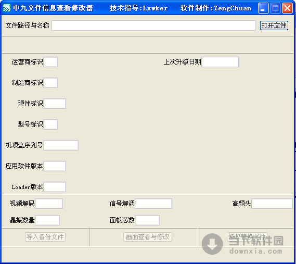Focus the 视频解码 field
296x264 pixels.
(49, 204)
